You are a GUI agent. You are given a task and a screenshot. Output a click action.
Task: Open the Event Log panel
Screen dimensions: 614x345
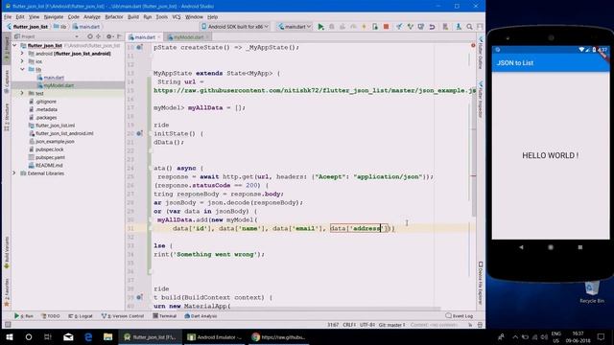[460, 315]
